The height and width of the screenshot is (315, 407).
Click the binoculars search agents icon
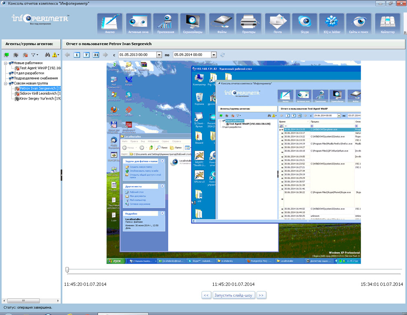47,55
